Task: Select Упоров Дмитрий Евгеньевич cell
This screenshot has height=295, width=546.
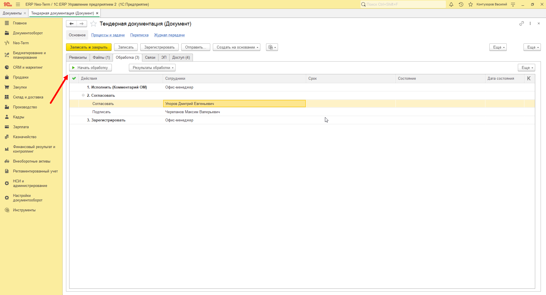Action: click(x=234, y=104)
